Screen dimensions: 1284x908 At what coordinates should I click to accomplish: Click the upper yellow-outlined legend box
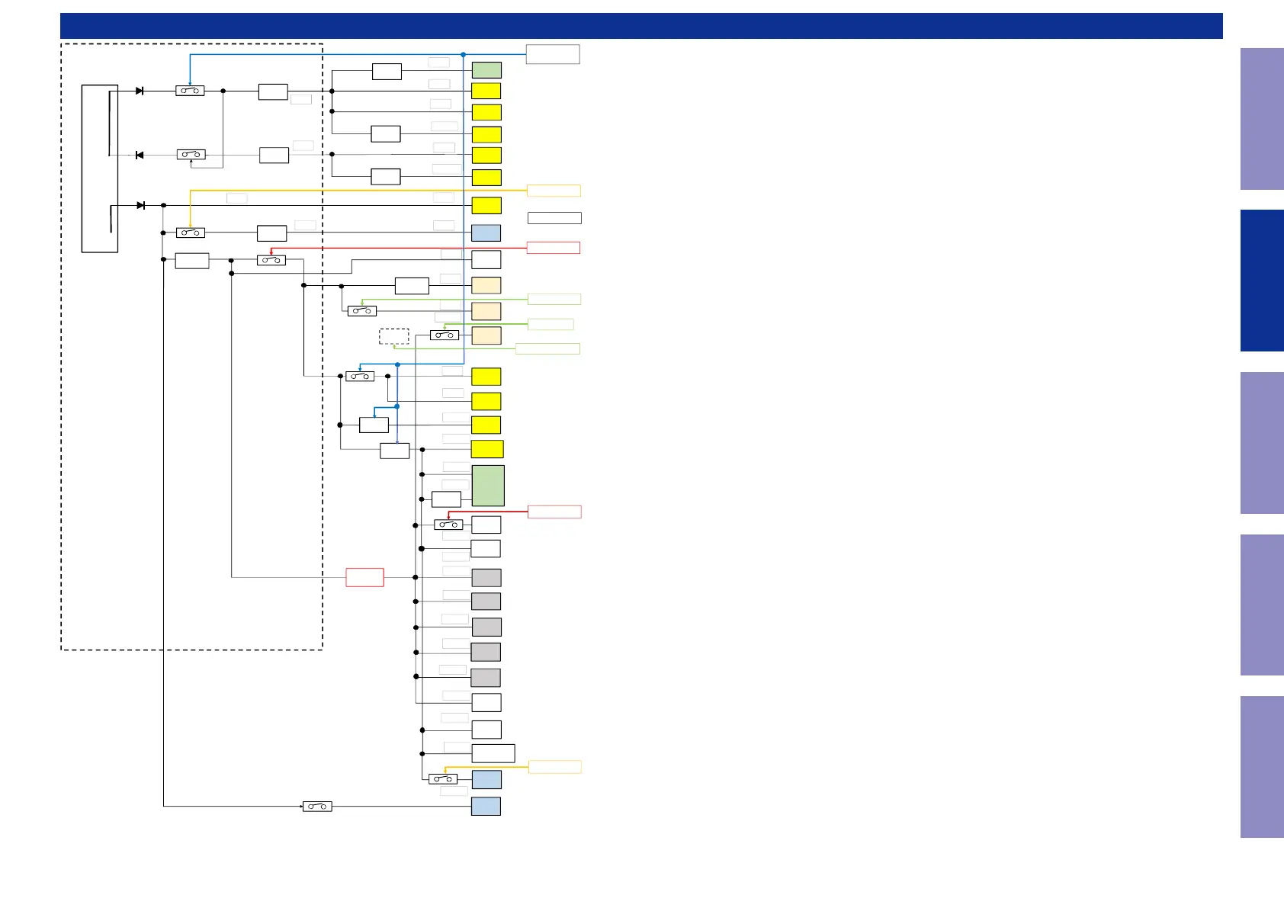tap(554, 191)
